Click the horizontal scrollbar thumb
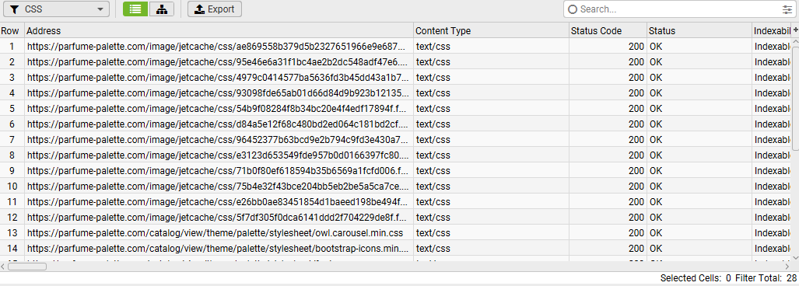799x286 pixels. pyautogui.click(x=27, y=266)
